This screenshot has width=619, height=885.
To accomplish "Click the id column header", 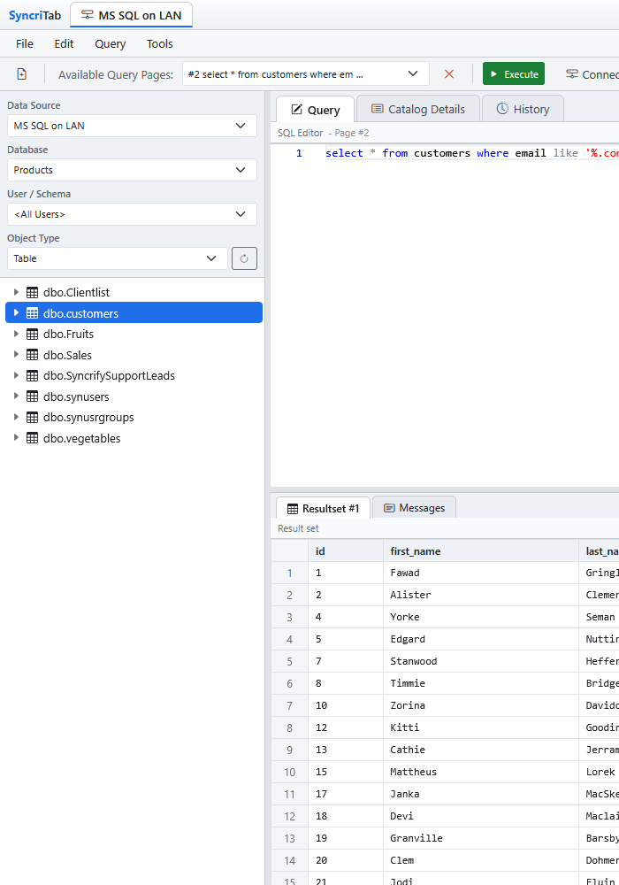I will point(346,550).
